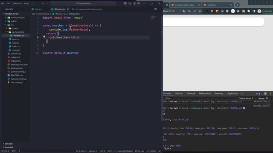This screenshot has height=153, width=273.
Task: Select Current weather data browser tab
Action: click(185, 5)
